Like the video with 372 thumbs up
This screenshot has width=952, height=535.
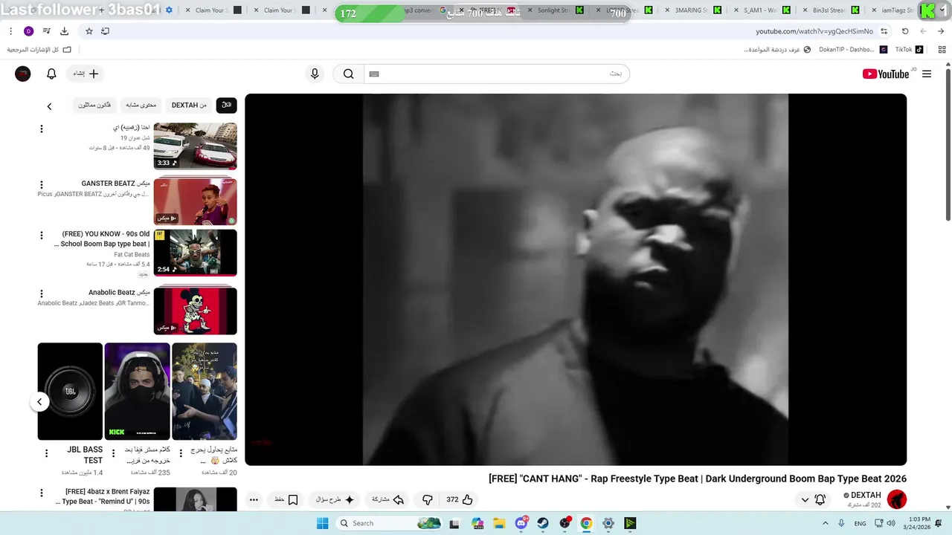[460, 500]
